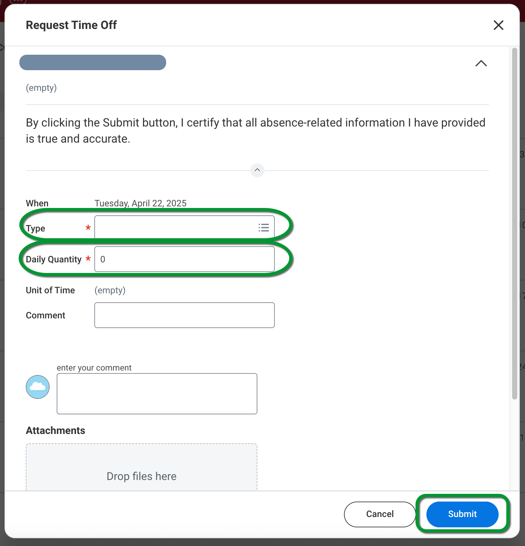
Task: Collapse the top section with upward chevron
Action: 481,63
